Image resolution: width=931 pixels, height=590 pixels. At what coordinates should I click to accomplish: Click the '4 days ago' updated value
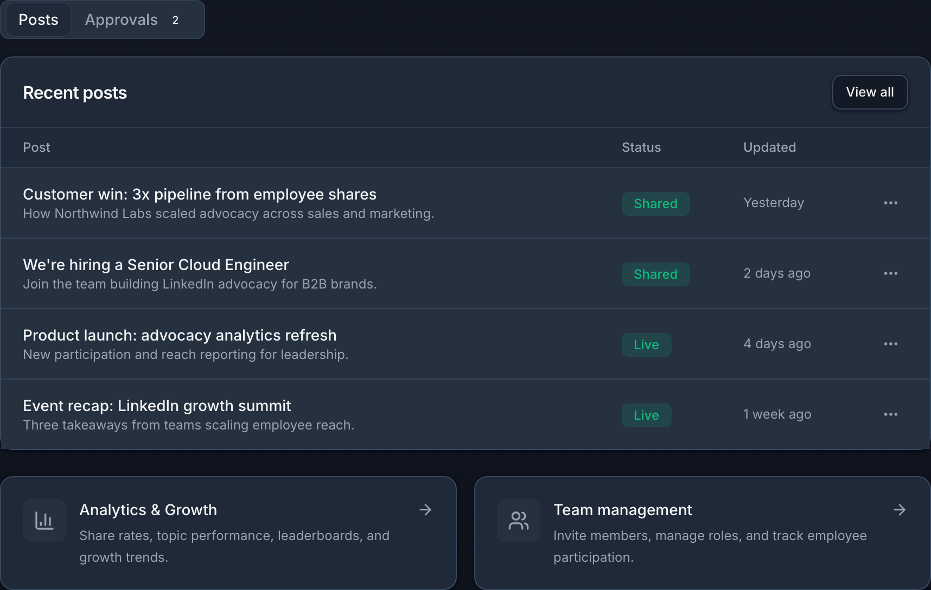[777, 344]
